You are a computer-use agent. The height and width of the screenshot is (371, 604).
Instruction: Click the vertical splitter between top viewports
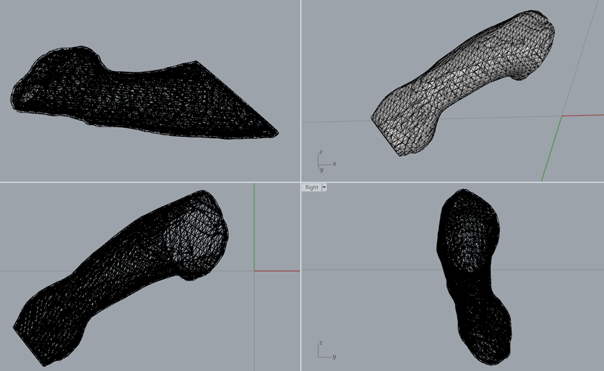[301, 88]
